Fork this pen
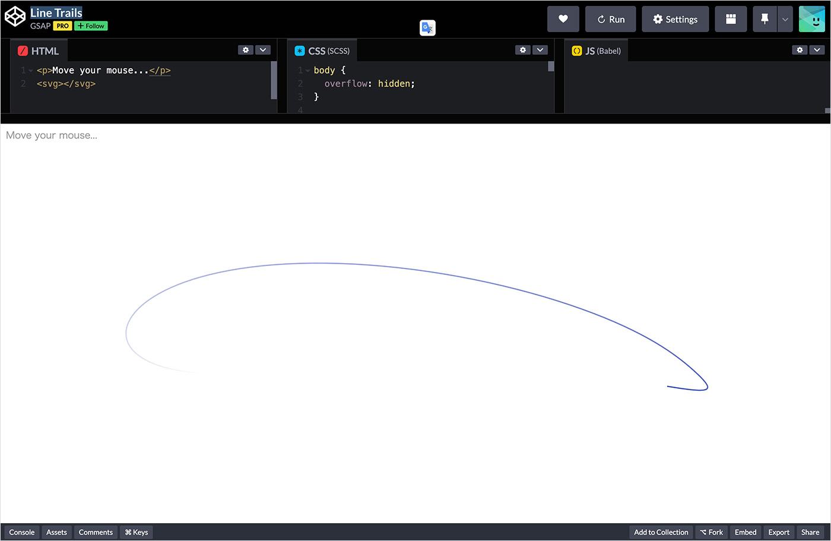 711,532
